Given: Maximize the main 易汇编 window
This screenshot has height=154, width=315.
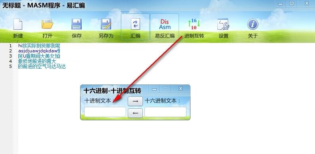Looking at the screenshot, I should pos(292,4).
